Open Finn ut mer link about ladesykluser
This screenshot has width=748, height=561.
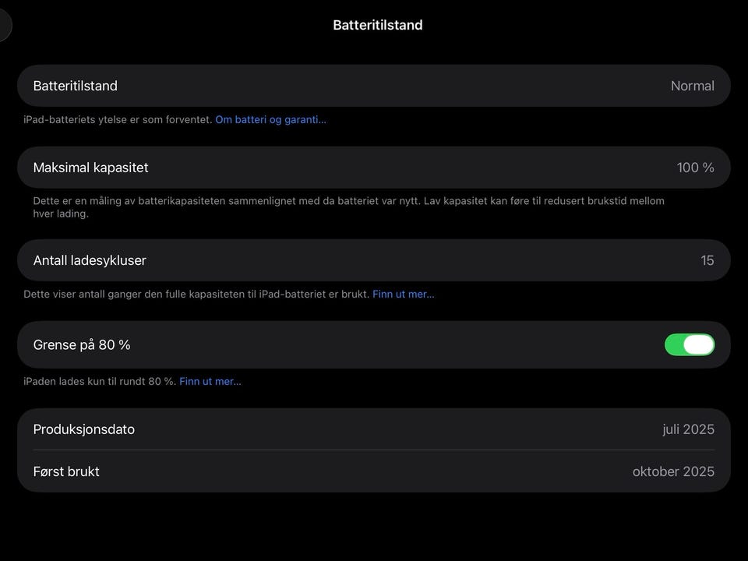[x=403, y=295]
